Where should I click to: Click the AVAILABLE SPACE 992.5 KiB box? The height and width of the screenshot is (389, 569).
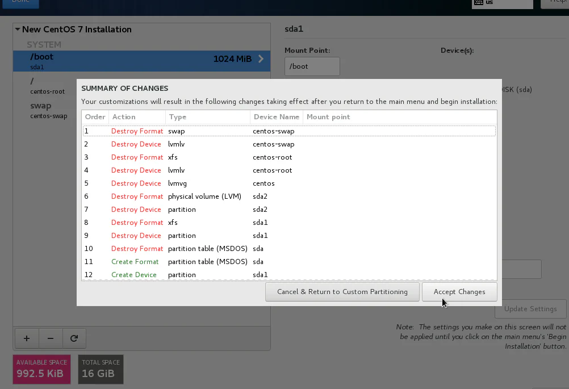point(41,369)
